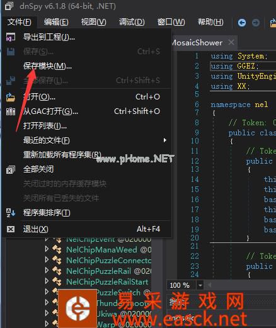Select NelChipPuzzleRailStart class in tree
Viewport: 276px width, 328px height.
tap(107, 282)
